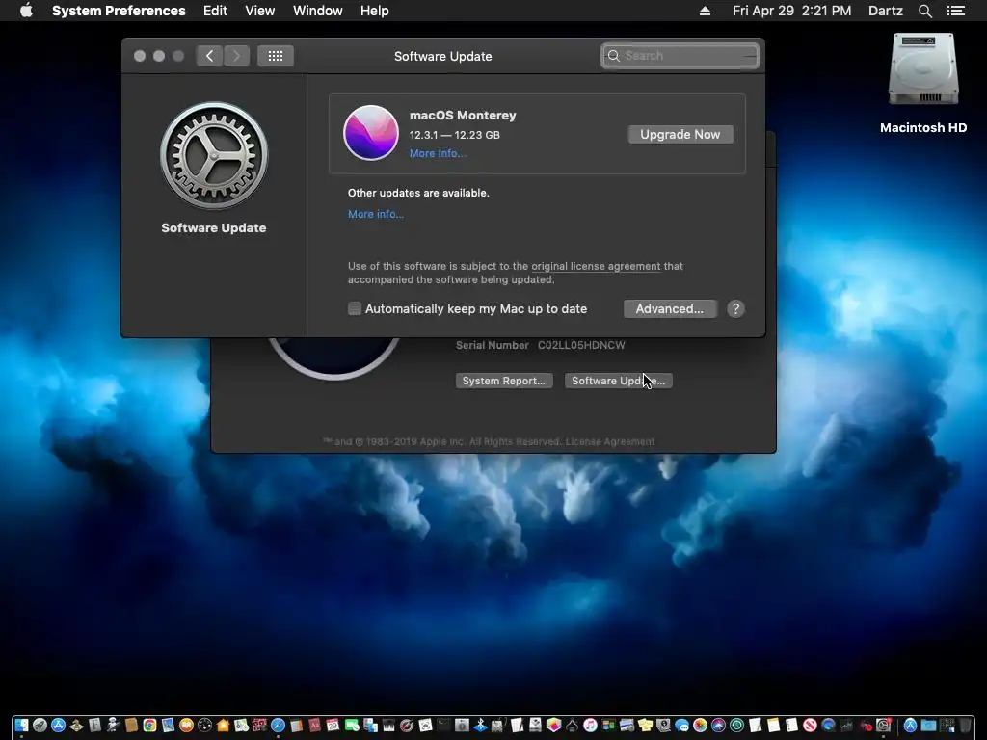Show all preferences grid button
The width and height of the screenshot is (987, 740).
point(275,56)
